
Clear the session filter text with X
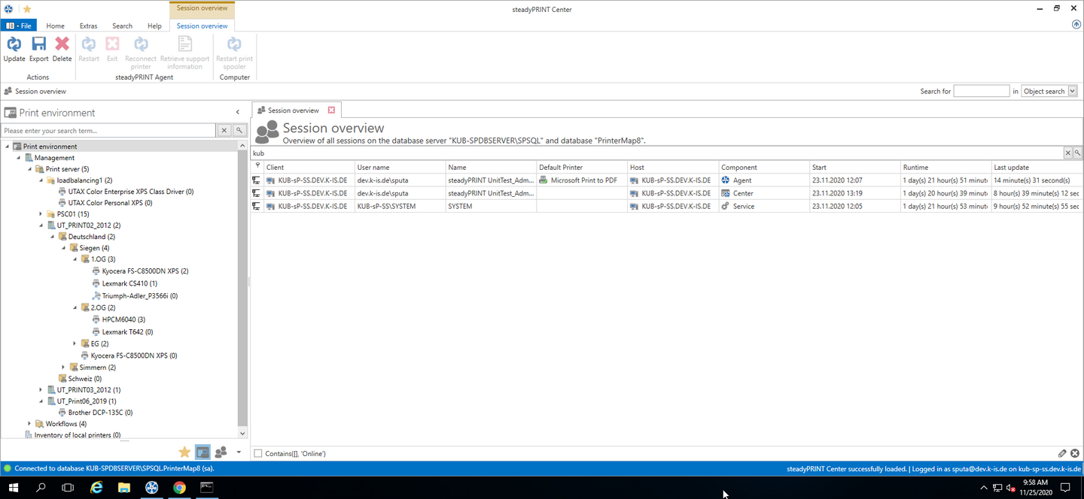[x=1067, y=153]
